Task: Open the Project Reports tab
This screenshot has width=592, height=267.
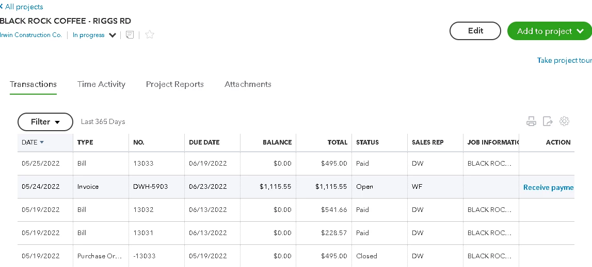Action: tap(175, 84)
